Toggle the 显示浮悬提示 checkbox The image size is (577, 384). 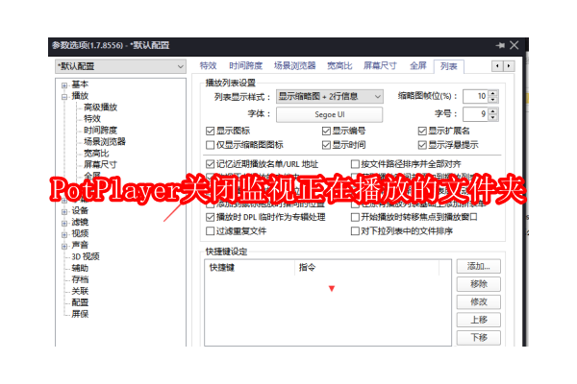coord(422,145)
